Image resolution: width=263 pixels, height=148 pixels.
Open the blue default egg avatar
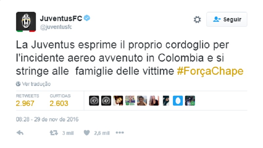coord(178,101)
